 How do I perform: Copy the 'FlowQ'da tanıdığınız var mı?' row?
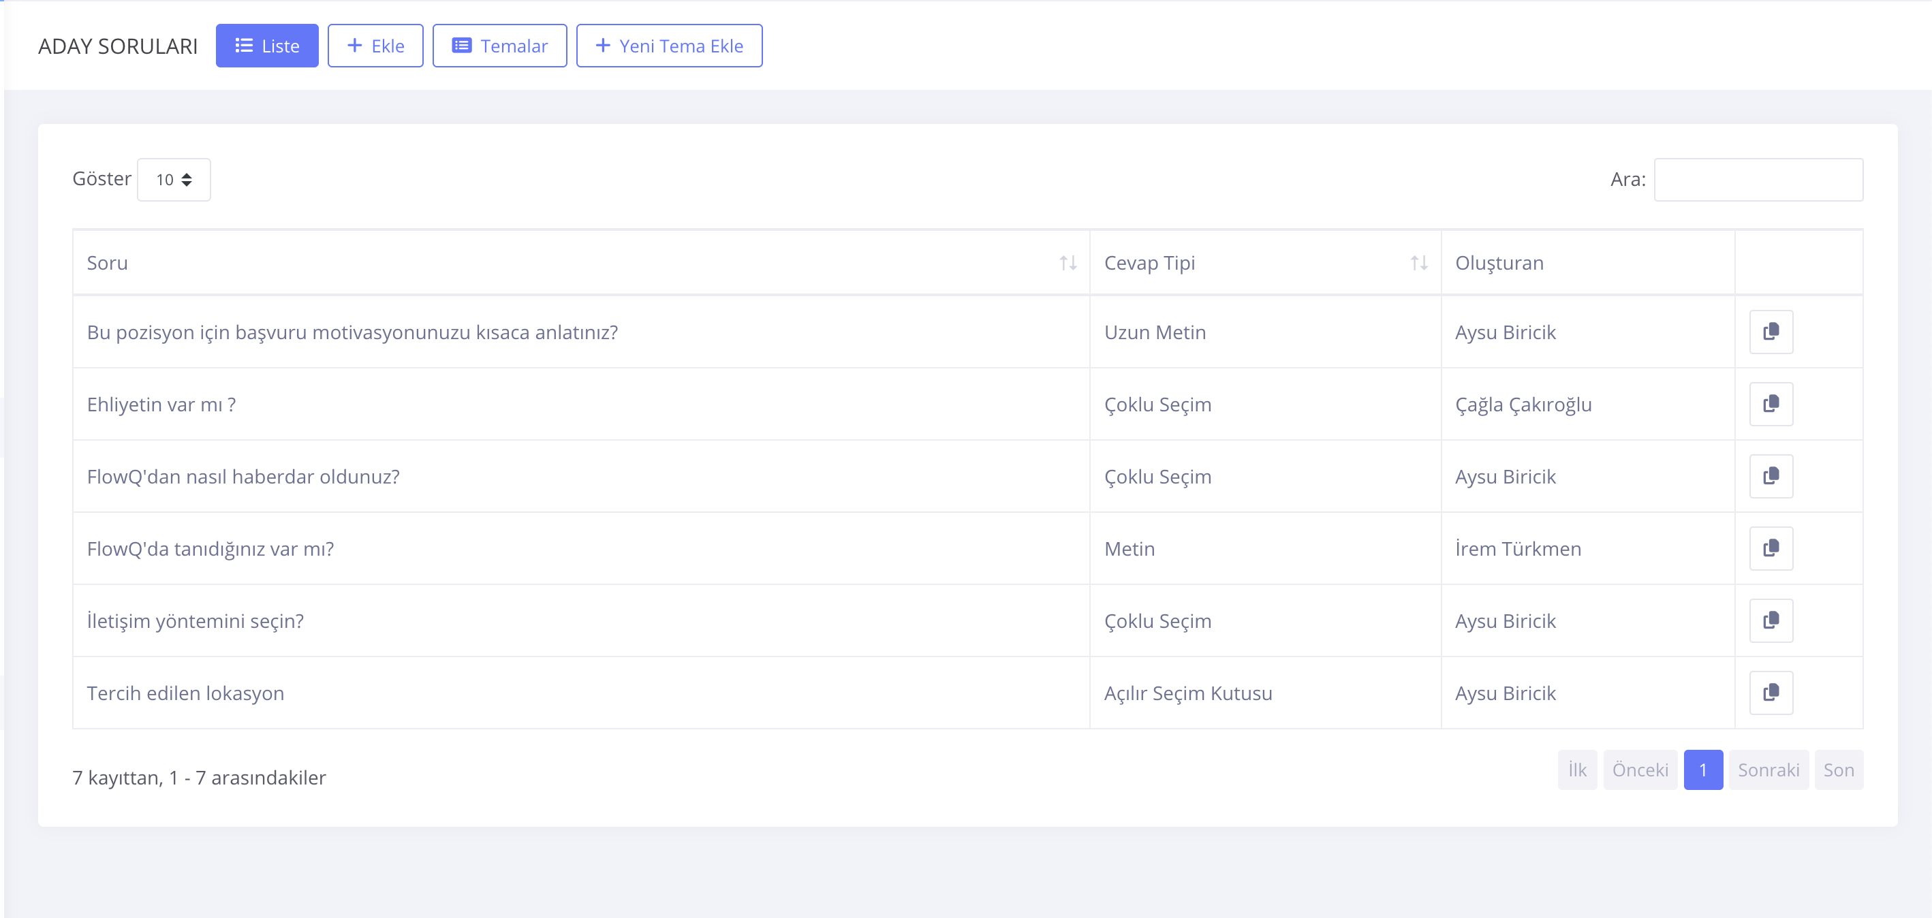1771,548
